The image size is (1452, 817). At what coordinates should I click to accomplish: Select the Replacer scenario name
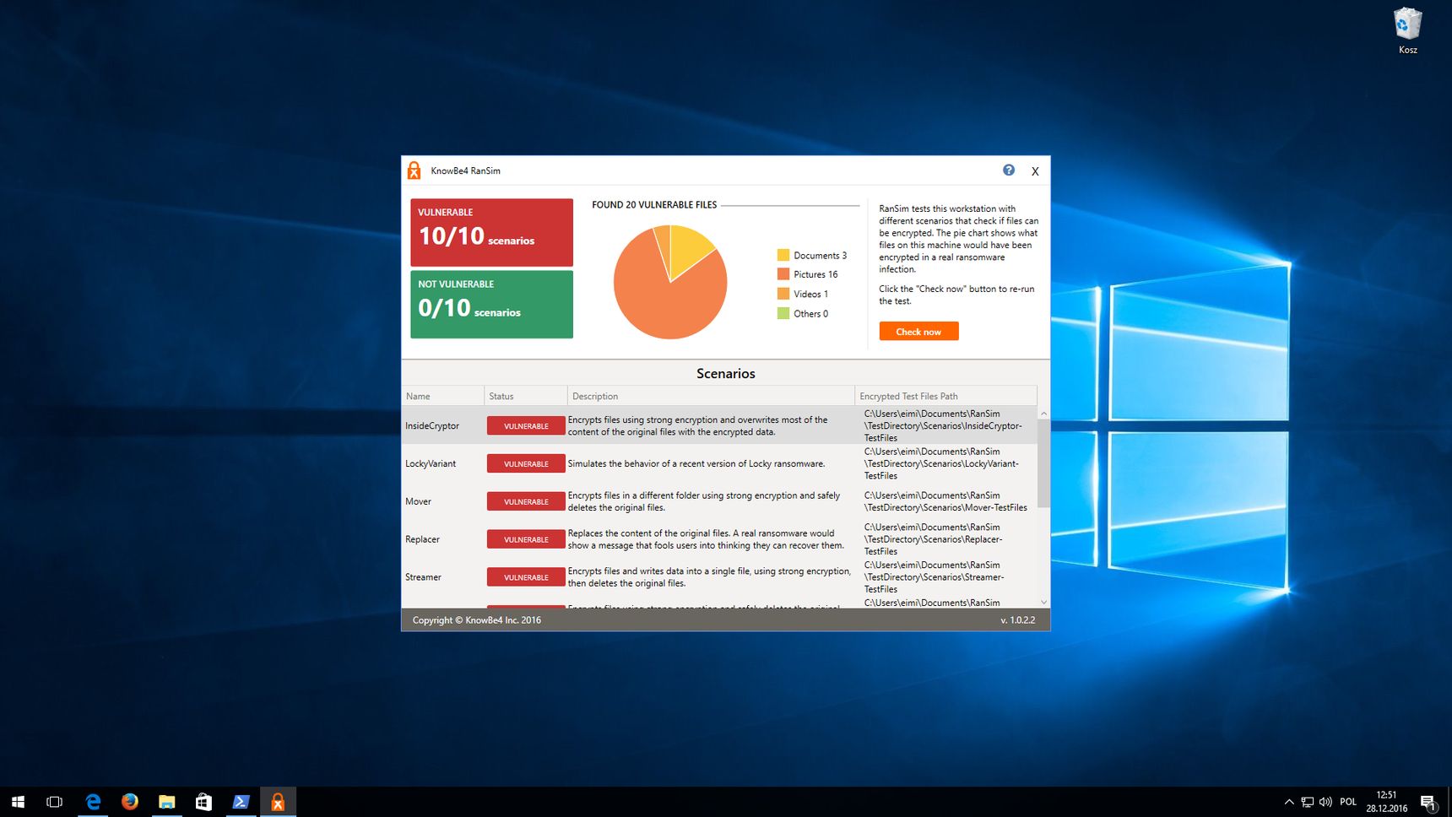[x=422, y=539]
